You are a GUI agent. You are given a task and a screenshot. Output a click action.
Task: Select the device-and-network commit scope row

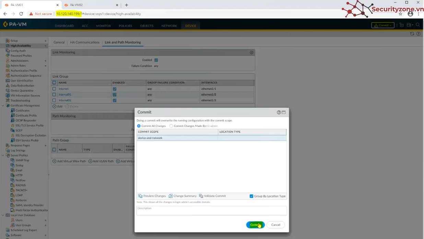click(212, 138)
